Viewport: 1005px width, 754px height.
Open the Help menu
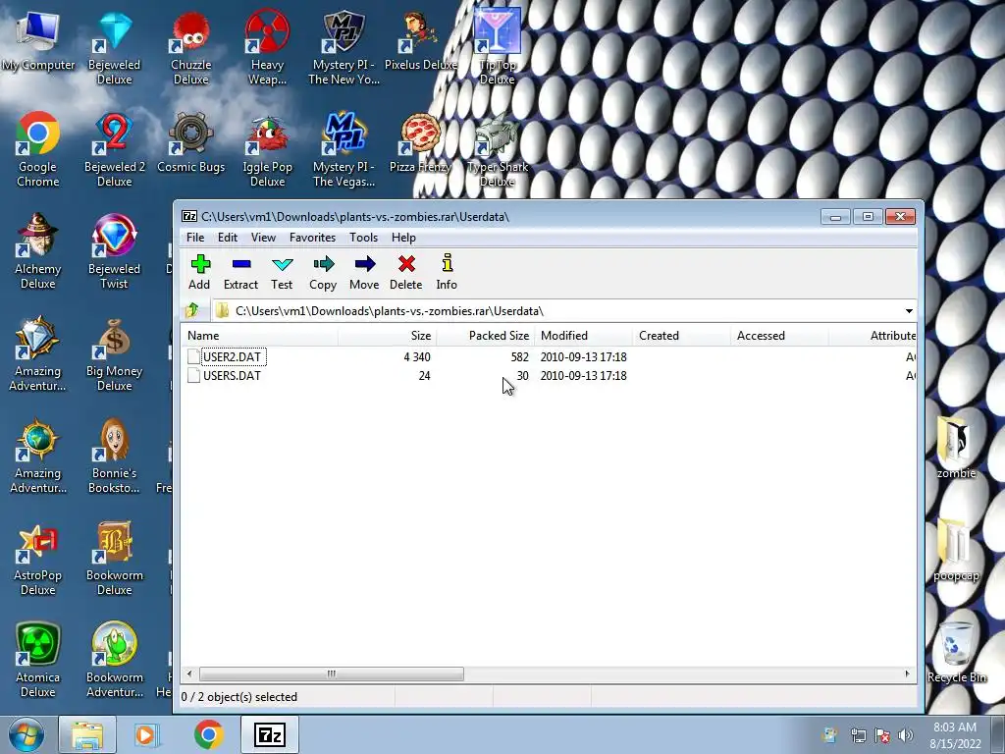[403, 238]
